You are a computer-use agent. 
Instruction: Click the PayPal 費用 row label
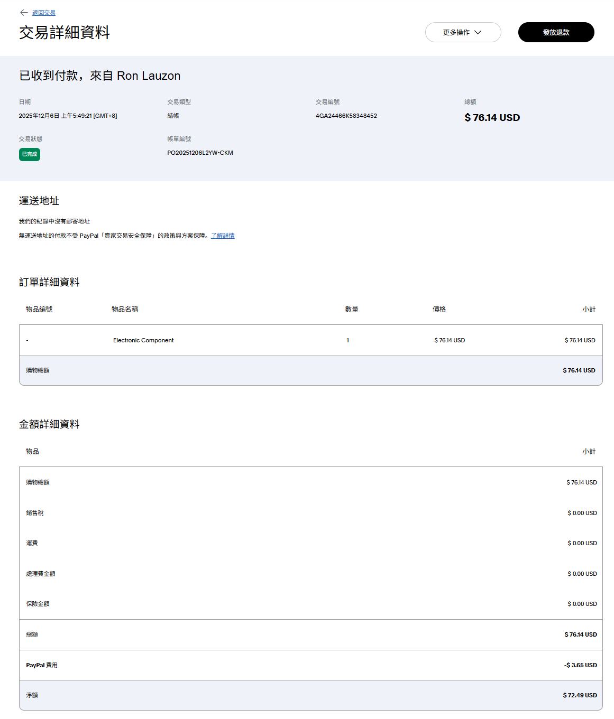(x=42, y=665)
